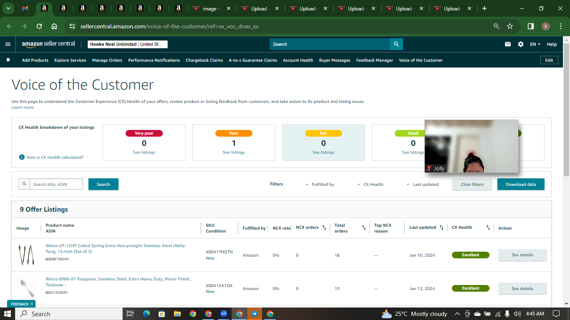
Task: Open Manage Orders in the nav bar
Action: coord(107,60)
